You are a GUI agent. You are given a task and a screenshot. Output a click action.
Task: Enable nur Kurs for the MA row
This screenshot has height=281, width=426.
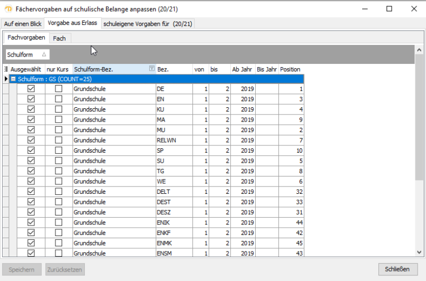pos(58,120)
